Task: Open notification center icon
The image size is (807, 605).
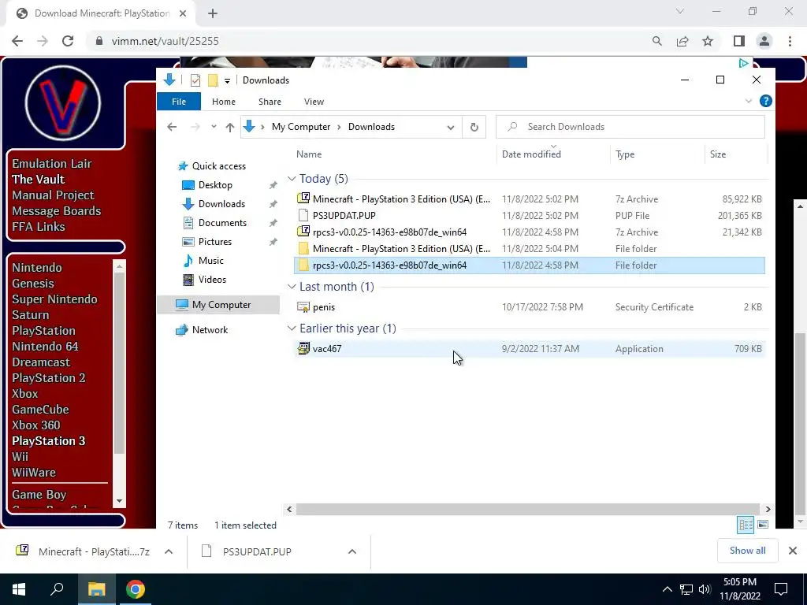Action: (x=781, y=589)
